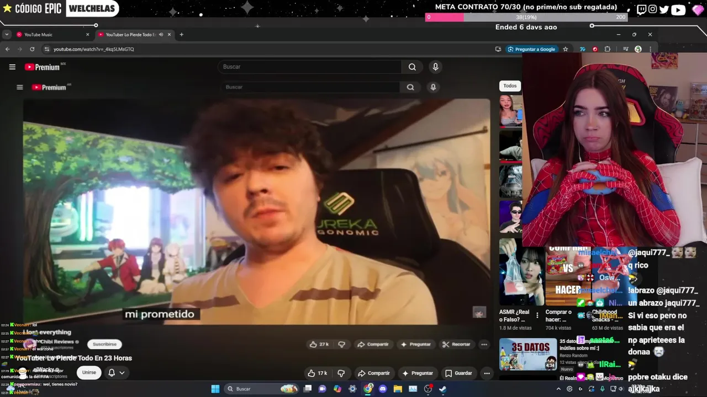Click the Windows taskbar Buscar search box
The image size is (707, 397).
(x=262, y=389)
